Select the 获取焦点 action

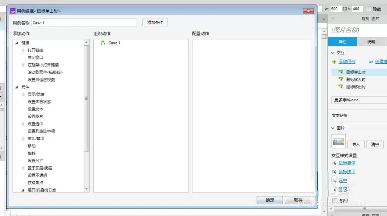tap(35, 183)
